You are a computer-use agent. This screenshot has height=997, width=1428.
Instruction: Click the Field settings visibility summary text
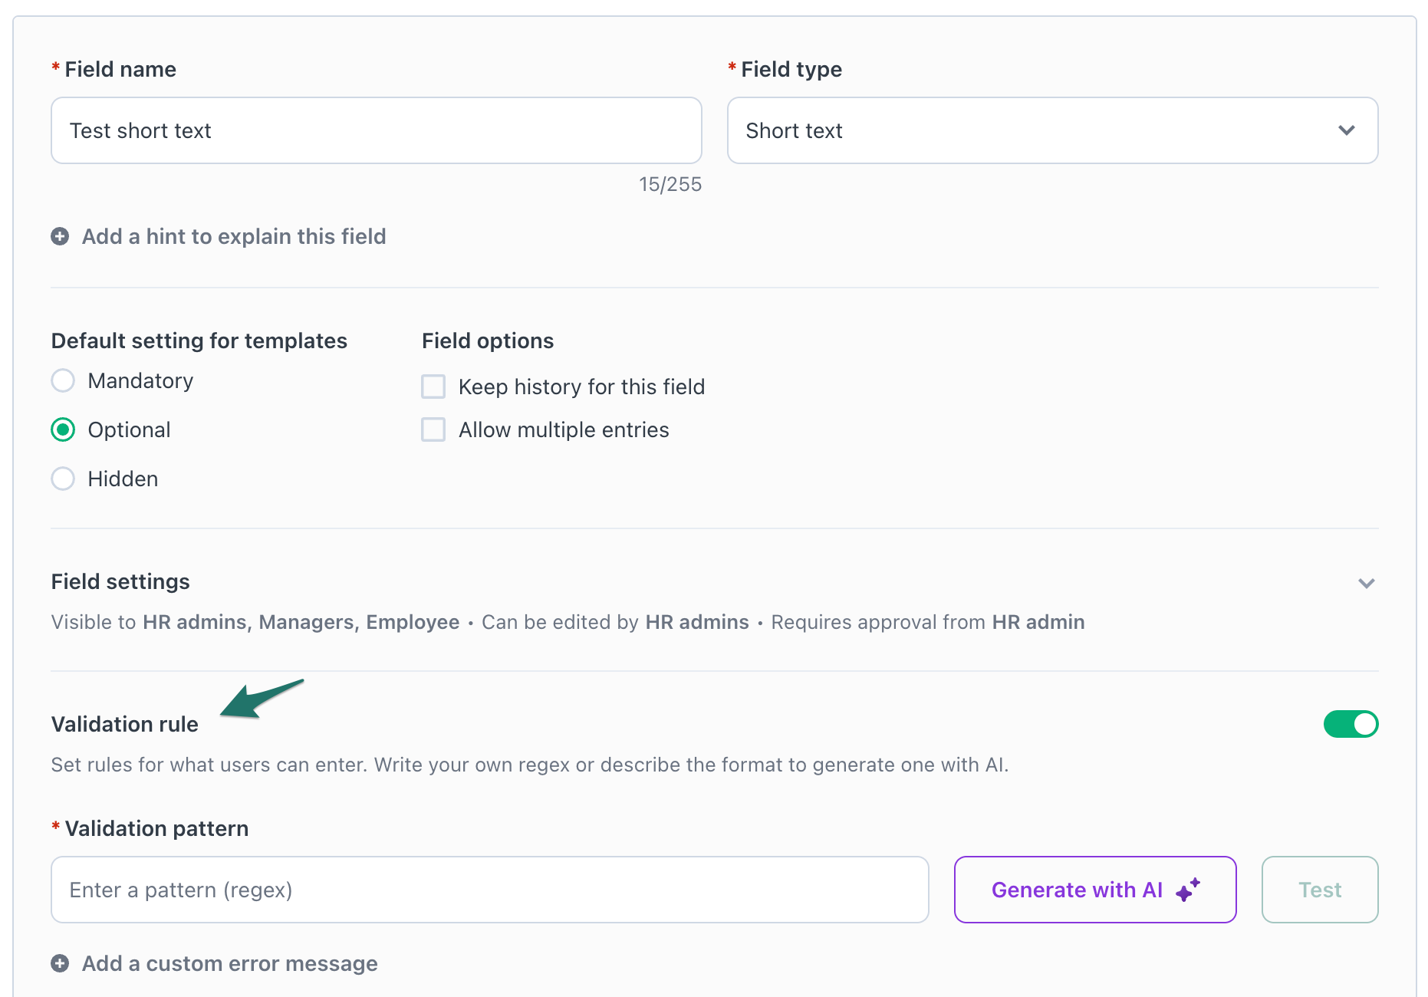click(568, 622)
